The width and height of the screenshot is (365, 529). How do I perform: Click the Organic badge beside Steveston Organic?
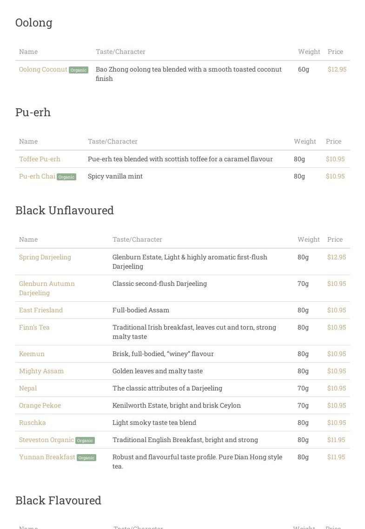point(85,441)
